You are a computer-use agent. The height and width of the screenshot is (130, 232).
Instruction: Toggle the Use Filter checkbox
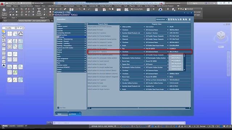pos(58,108)
